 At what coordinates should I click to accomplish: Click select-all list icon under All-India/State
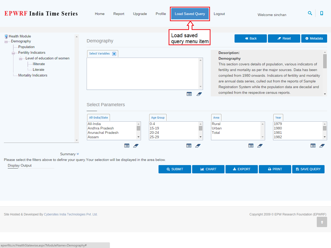click(x=127, y=146)
